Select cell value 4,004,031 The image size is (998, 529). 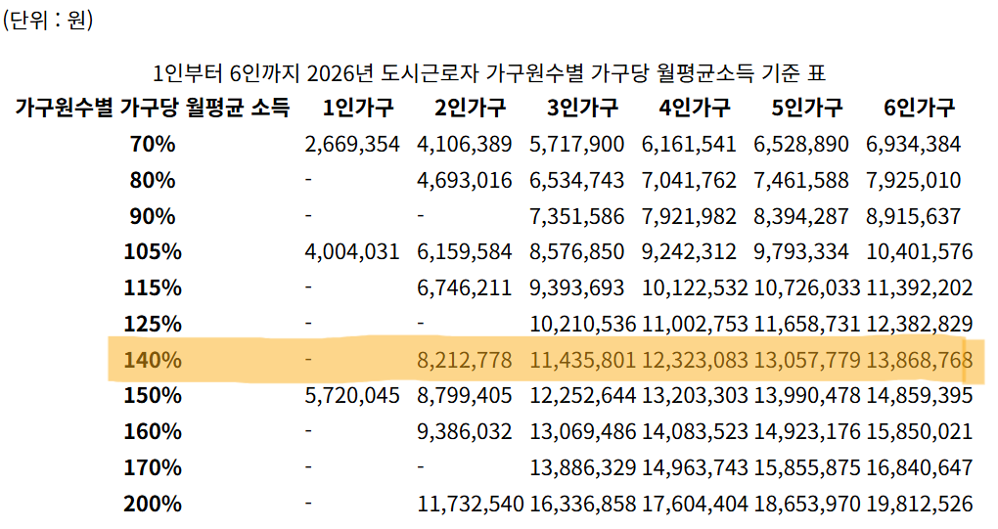(x=352, y=252)
